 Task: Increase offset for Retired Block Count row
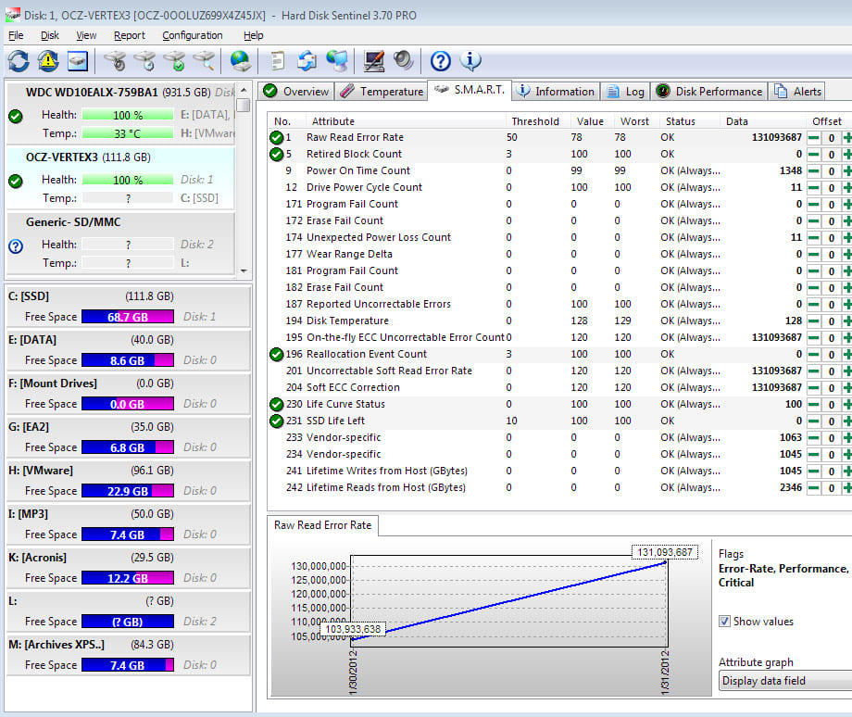pyautogui.click(x=847, y=155)
